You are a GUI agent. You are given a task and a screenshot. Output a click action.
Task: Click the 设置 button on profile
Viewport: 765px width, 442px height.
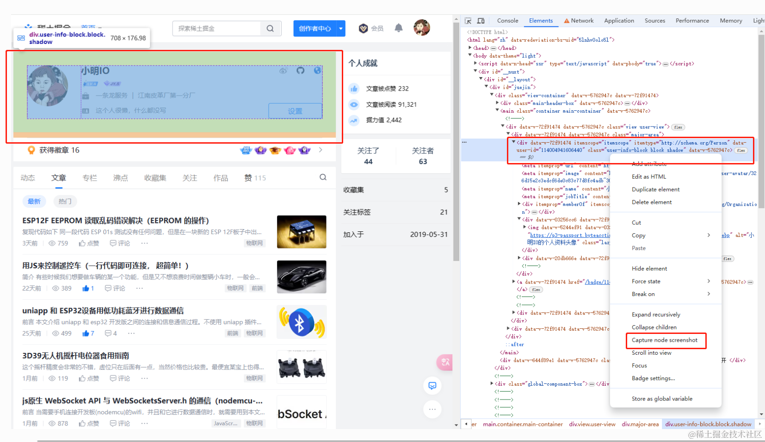coord(295,111)
